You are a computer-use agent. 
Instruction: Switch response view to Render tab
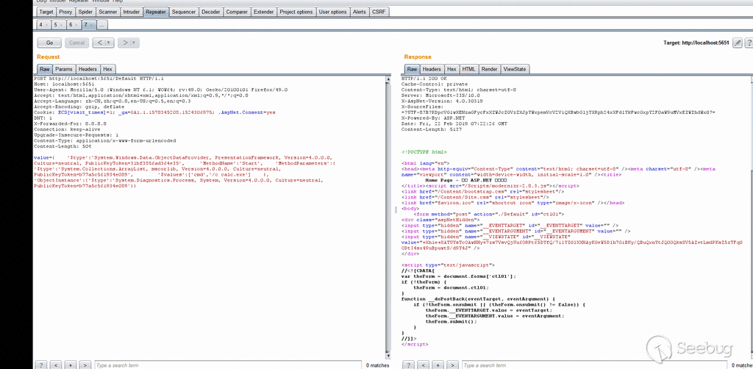[489, 69]
